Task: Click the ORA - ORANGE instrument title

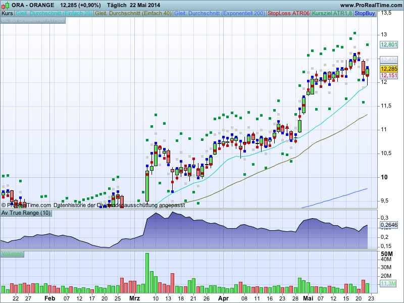Action: [33, 5]
